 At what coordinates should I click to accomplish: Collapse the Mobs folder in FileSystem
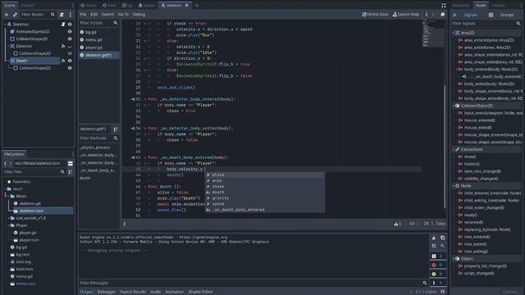pos(8,197)
